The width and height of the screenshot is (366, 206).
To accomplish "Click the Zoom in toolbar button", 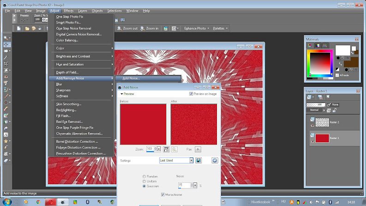I will coord(150,28).
